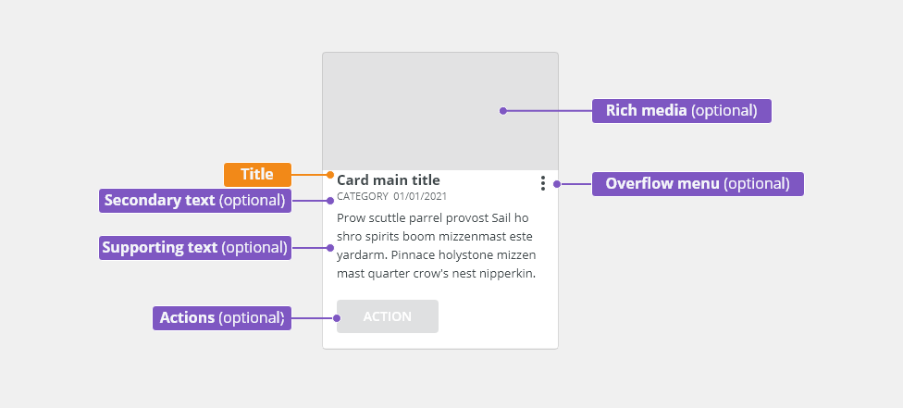Click the purple dot beside the overflow menu
Screen dimensions: 903x408
pos(557,184)
